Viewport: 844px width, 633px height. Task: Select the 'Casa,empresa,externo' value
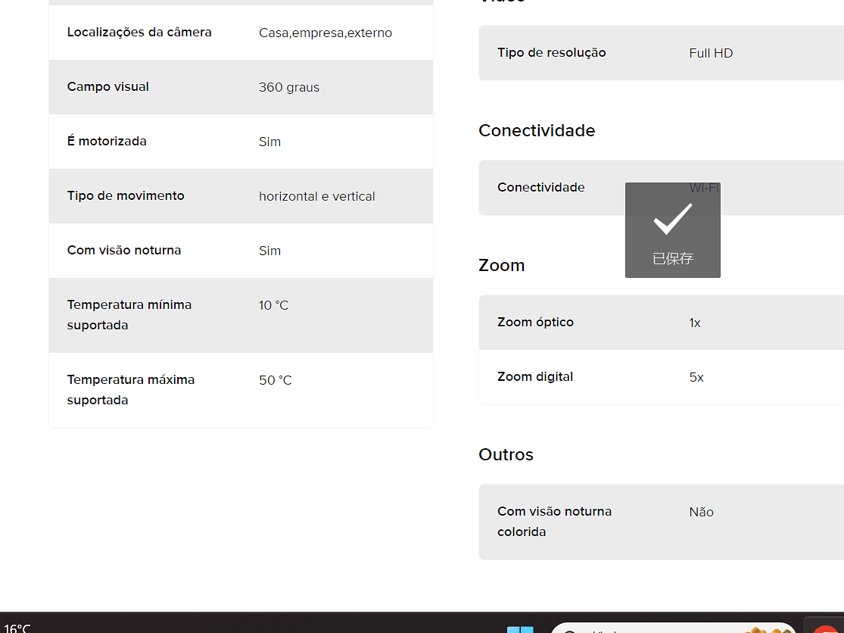(x=325, y=33)
